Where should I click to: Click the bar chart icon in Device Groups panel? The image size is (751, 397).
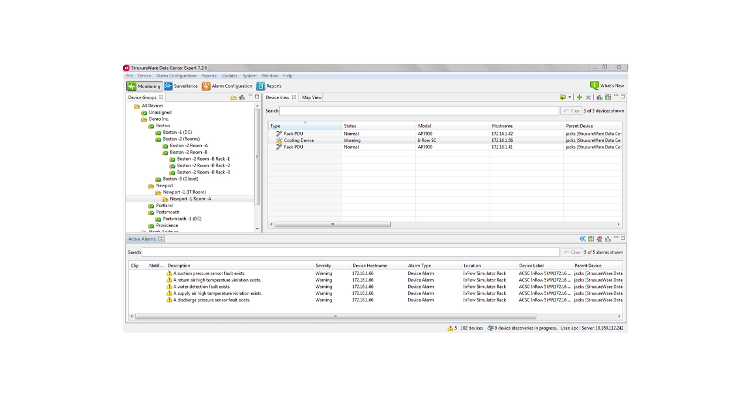point(242,97)
